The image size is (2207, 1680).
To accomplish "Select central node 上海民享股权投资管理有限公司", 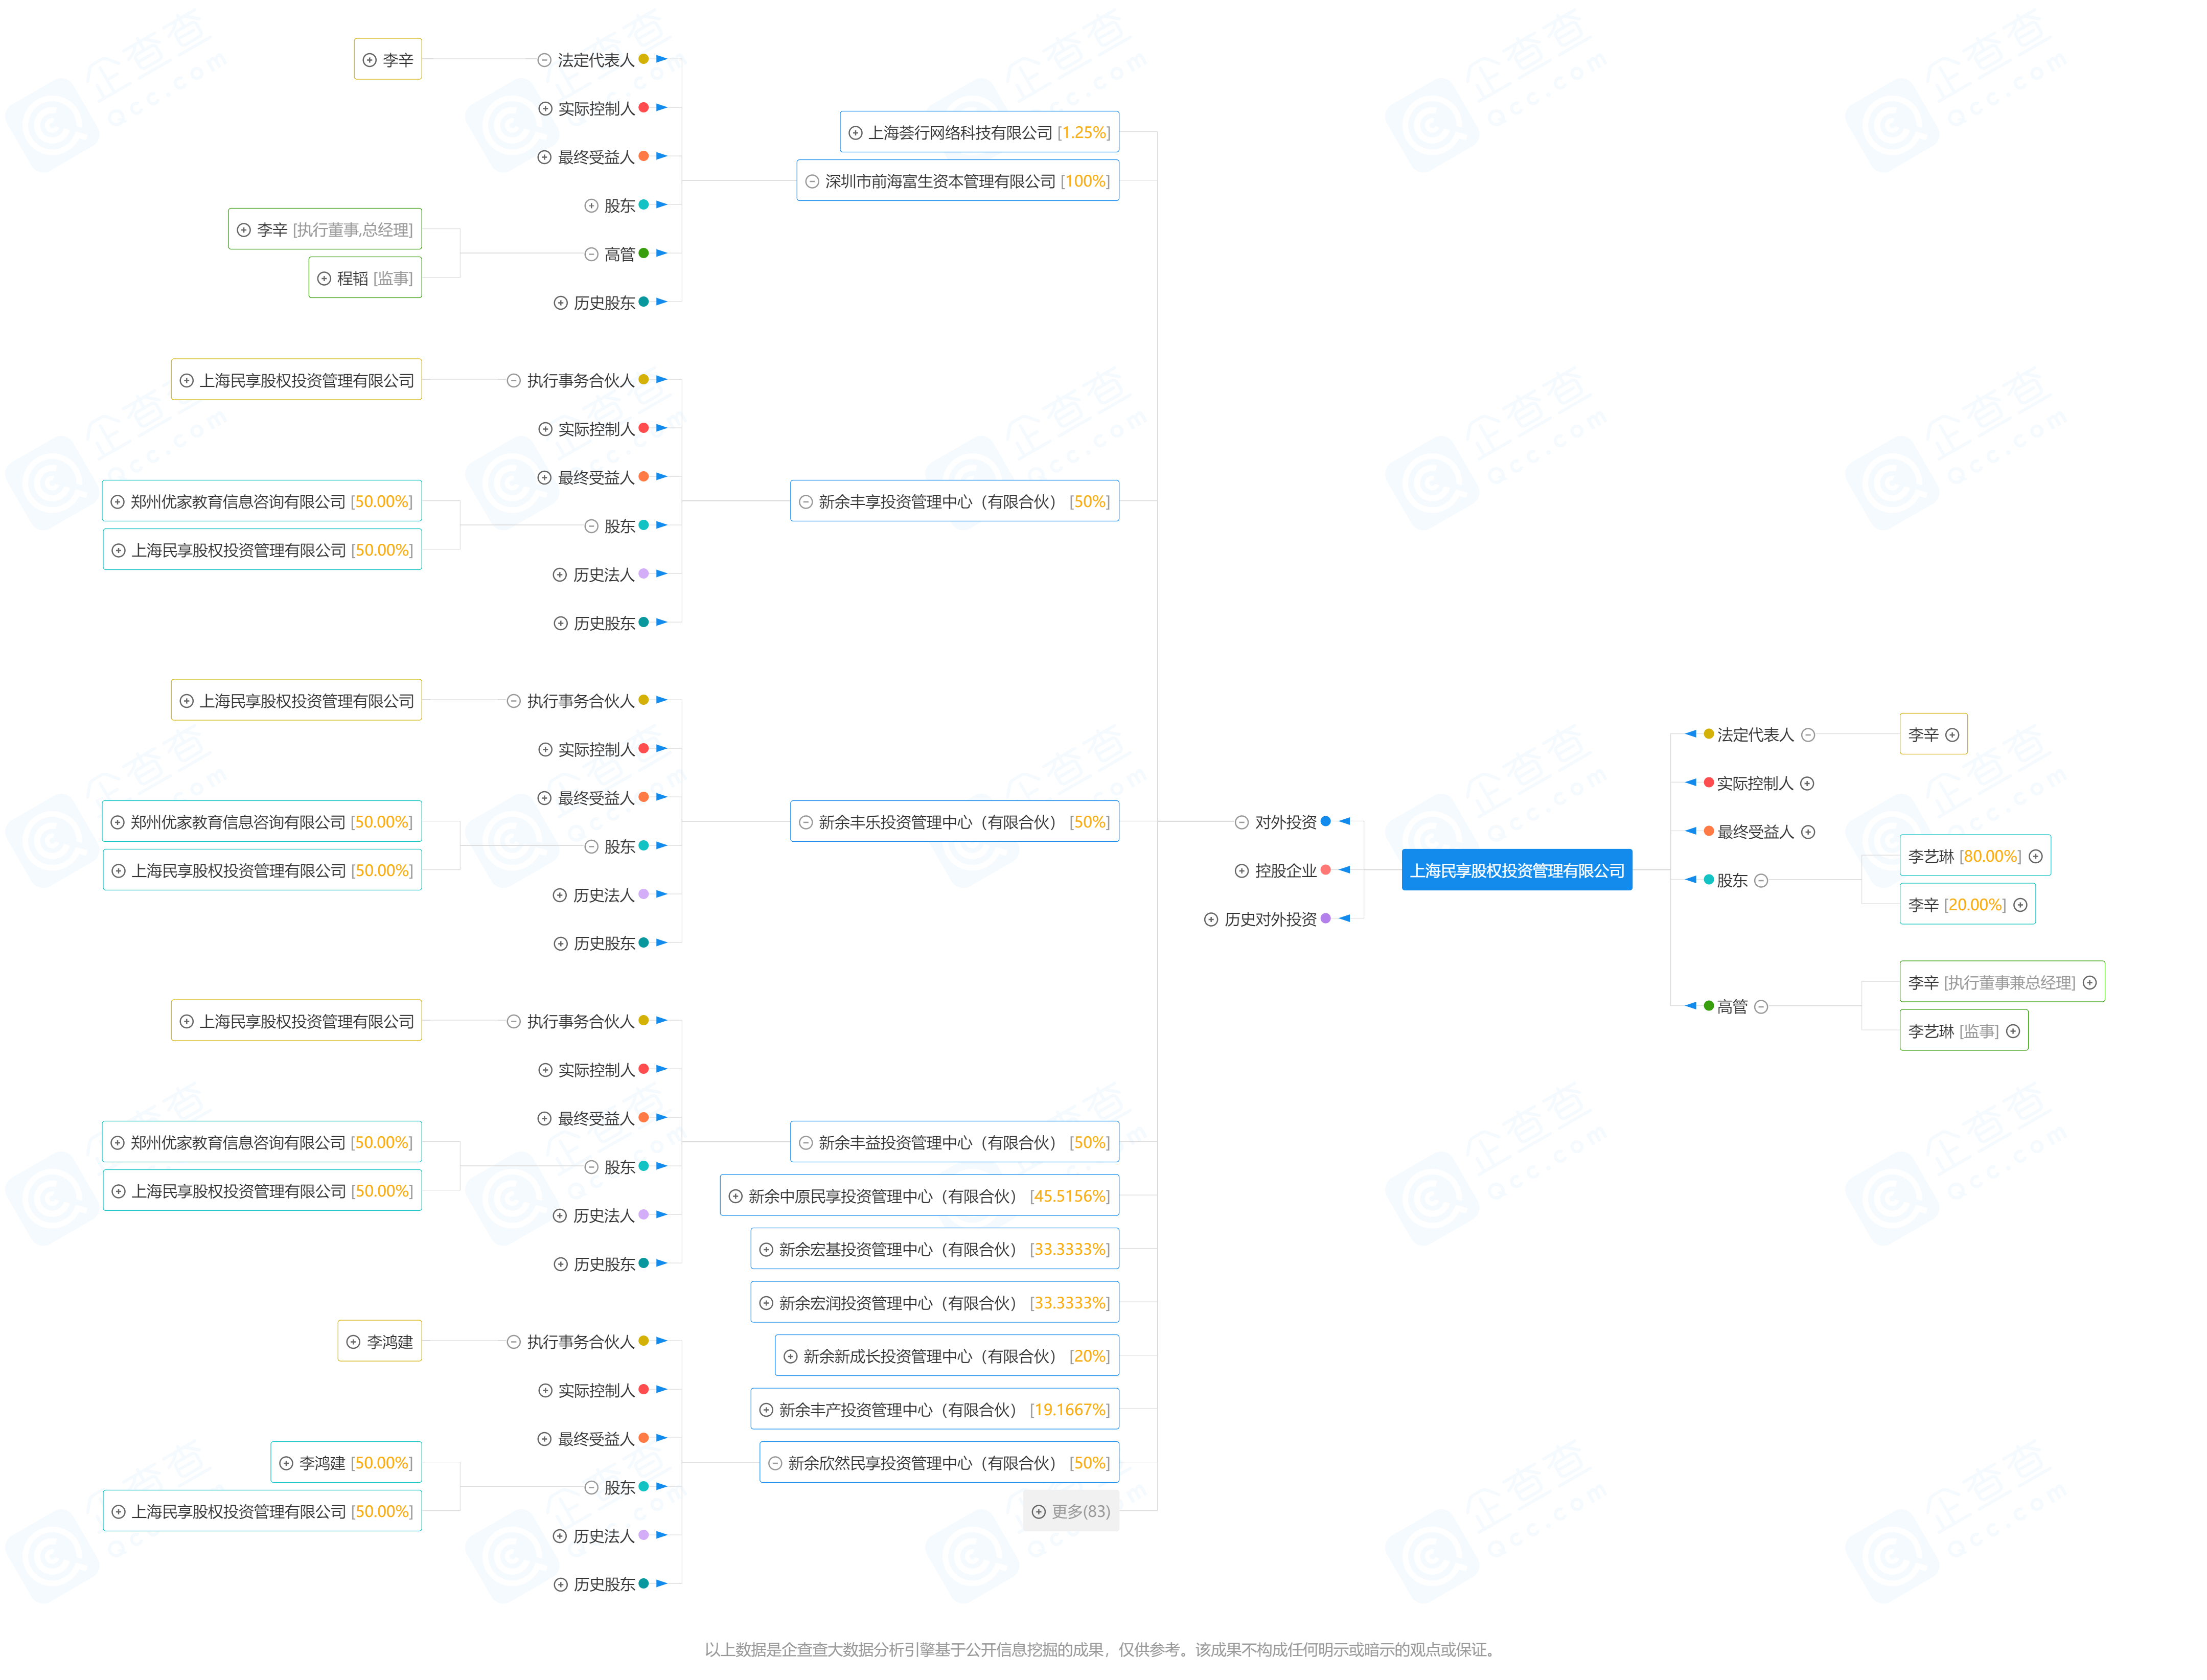I will pos(1516,870).
